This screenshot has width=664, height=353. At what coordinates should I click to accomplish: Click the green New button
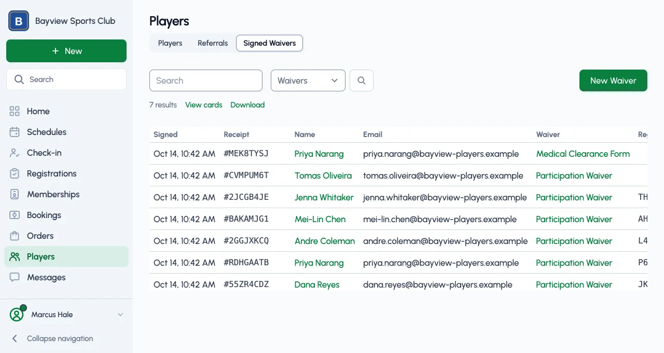[x=66, y=51]
